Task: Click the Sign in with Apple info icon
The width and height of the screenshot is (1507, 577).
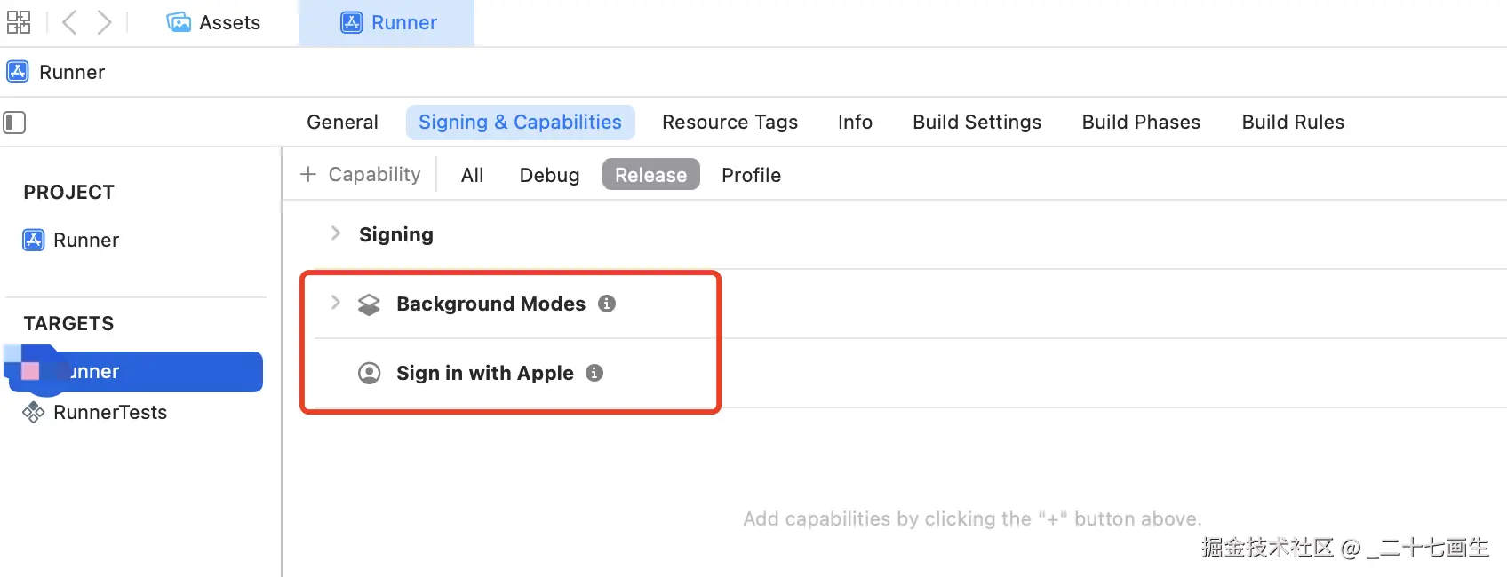Action: 594,373
